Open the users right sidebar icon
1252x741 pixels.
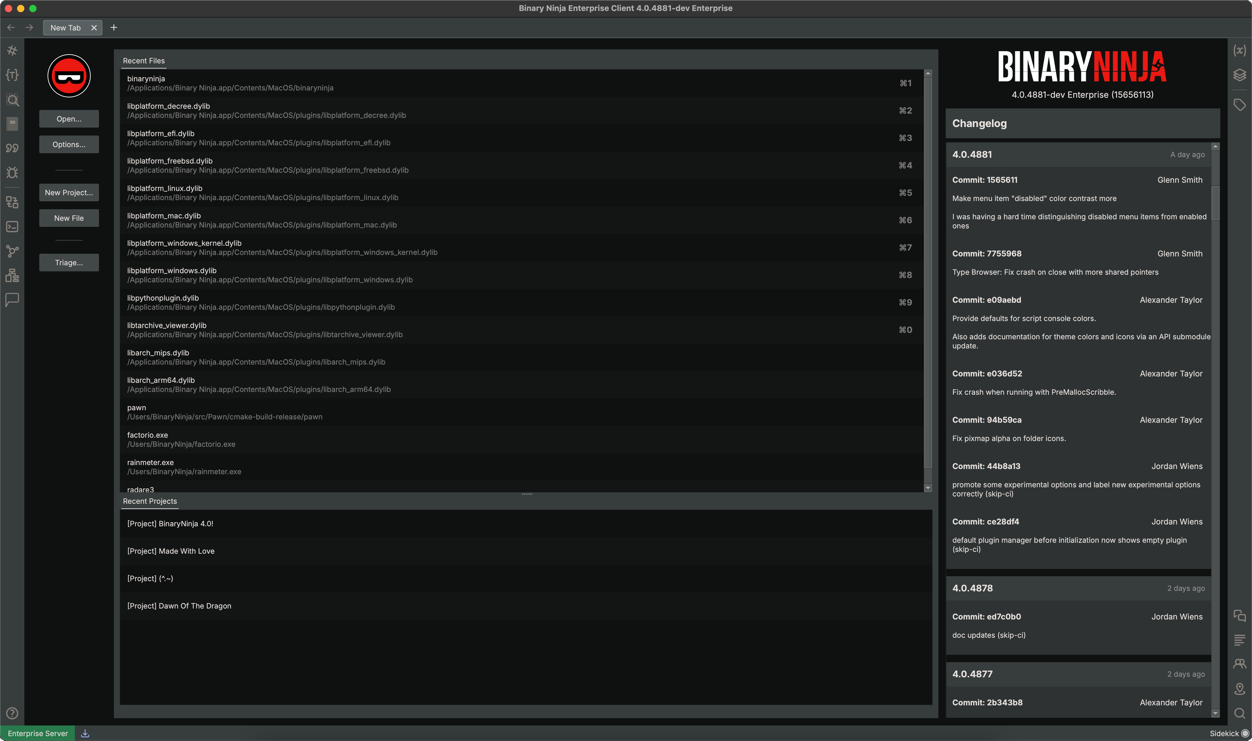1240,664
